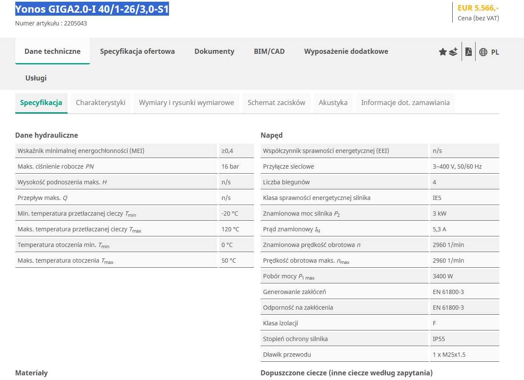
Task: Click the value '120 °C'
Action: [230, 229]
